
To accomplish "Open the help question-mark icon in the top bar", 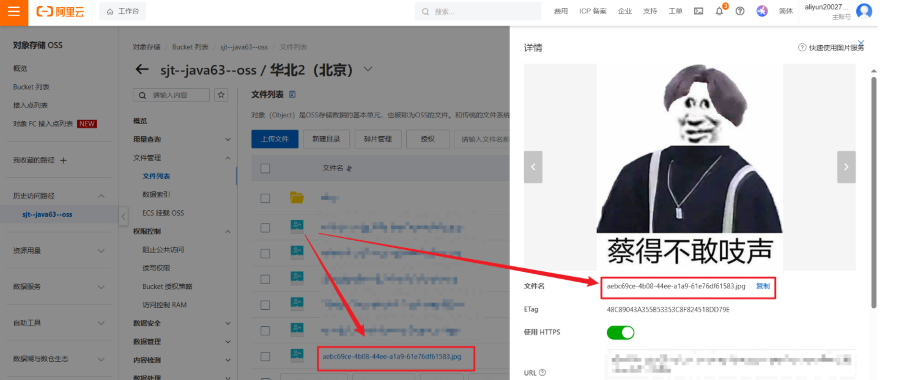I will coord(740,11).
